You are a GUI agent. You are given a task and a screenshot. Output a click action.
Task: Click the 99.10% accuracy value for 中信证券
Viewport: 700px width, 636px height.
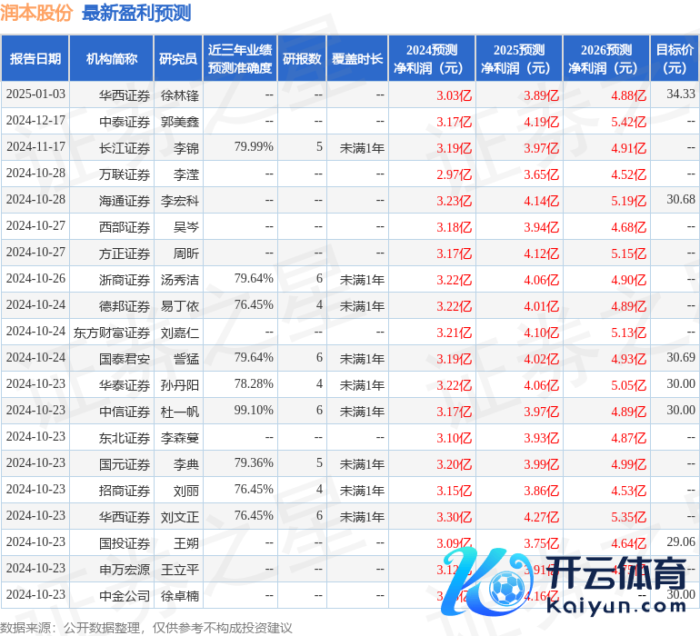pos(254,411)
